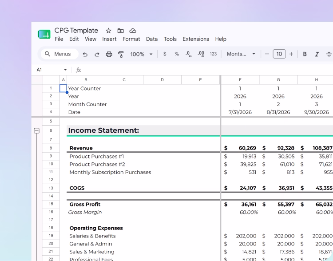Open the Format menu
Screen dimensions: 333x261
(131, 39)
